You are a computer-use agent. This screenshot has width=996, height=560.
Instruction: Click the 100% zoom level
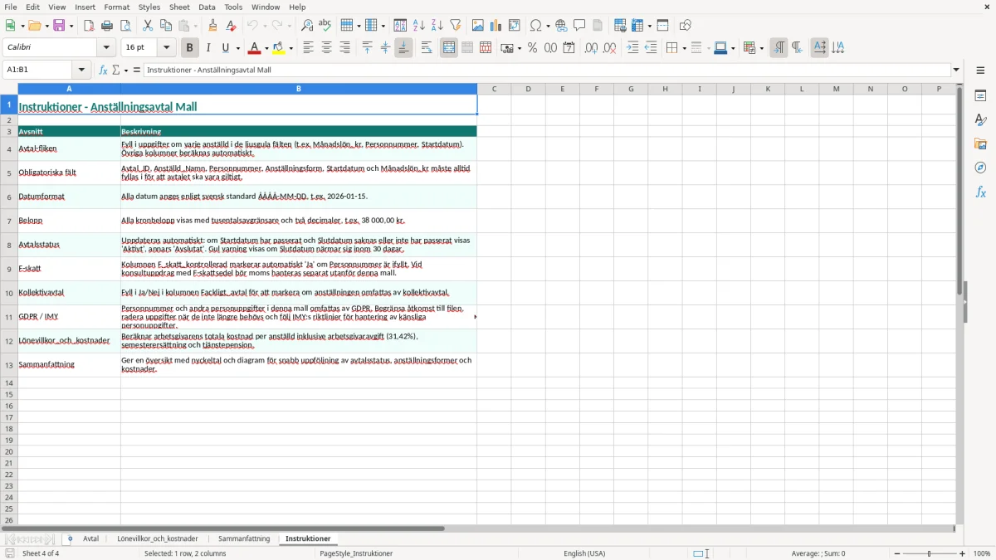[982, 553]
